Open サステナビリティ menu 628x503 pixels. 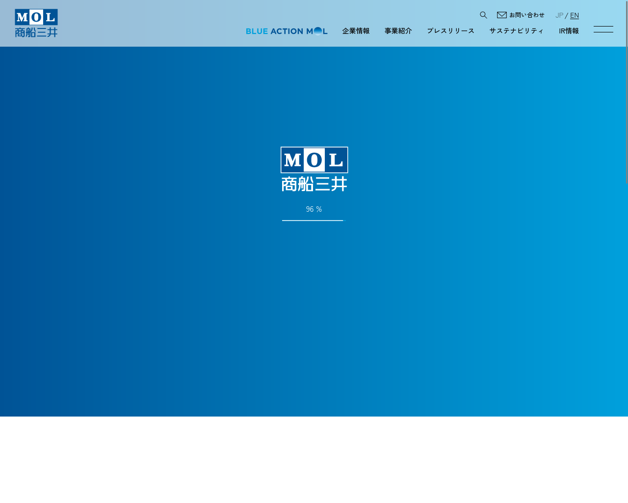point(517,31)
